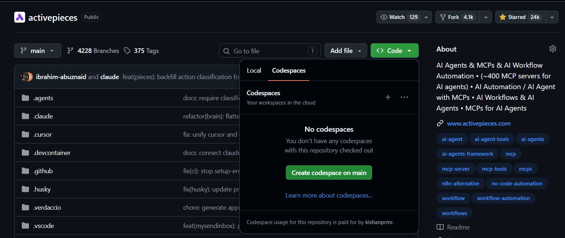Open Learn more about codespaces link

tap(329, 195)
